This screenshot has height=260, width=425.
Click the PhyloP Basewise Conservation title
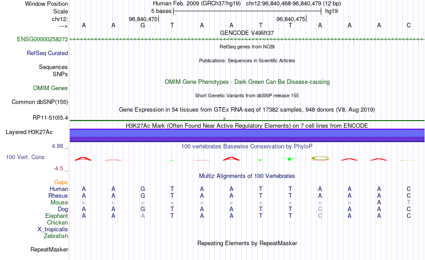coord(247,147)
